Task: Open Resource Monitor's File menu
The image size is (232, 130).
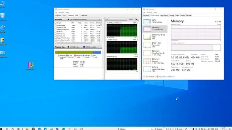Action: [56, 13]
